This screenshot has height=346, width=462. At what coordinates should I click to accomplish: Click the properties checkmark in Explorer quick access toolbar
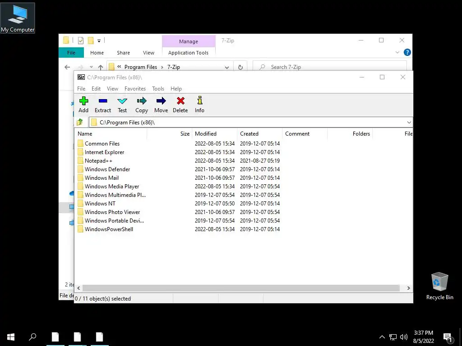click(x=81, y=41)
